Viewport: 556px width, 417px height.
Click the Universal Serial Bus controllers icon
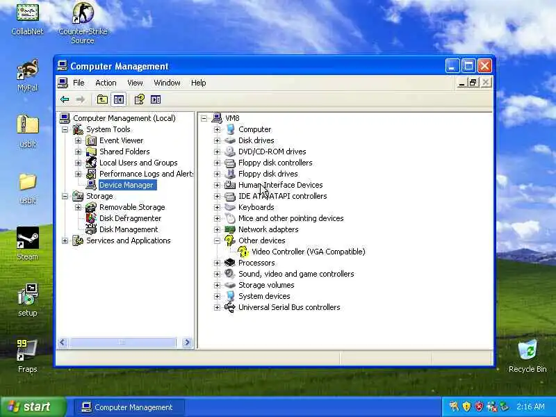tap(230, 307)
